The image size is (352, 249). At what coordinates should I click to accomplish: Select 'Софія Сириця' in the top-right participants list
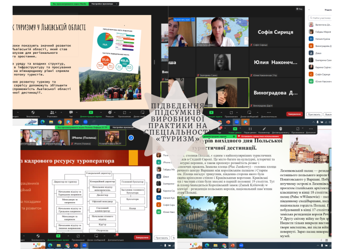320,74
